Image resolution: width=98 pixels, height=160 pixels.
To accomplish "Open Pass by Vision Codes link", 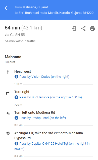I will point(44,77).
